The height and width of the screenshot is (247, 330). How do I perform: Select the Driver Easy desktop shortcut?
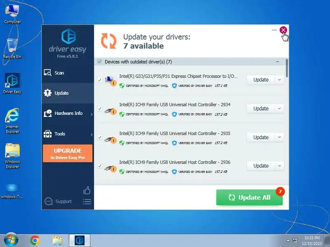(12, 84)
